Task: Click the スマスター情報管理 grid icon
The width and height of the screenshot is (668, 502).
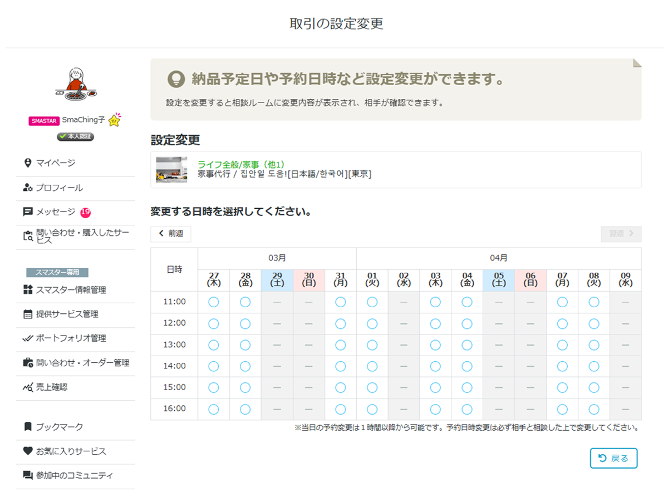Action: coord(28,289)
